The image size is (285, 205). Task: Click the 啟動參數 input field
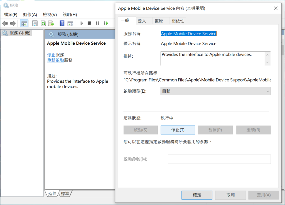point(219,159)
